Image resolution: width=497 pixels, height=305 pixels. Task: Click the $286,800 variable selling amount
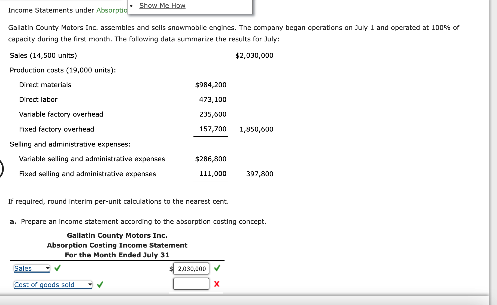(x=211, y=159)
